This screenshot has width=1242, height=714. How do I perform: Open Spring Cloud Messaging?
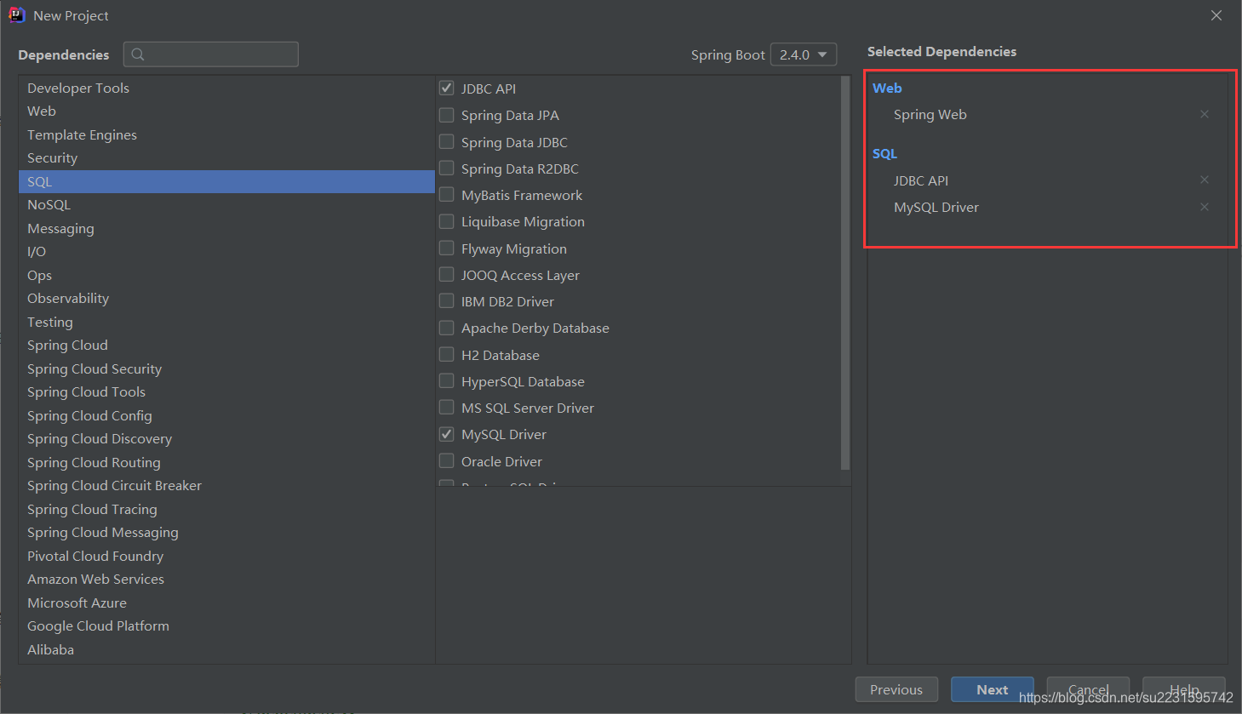click(x=226, y=532)
